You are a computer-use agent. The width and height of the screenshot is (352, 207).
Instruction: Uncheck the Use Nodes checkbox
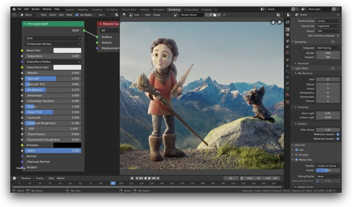pos(77,15)
